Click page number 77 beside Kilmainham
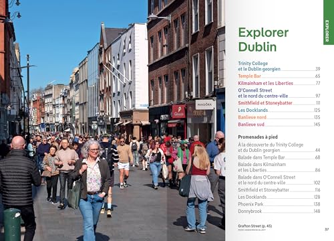The width and height of the screenshot is (334, 241). [x=318, y=83]
